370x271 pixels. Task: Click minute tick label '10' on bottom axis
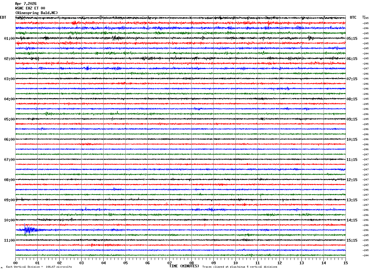[x=235, y=263]
